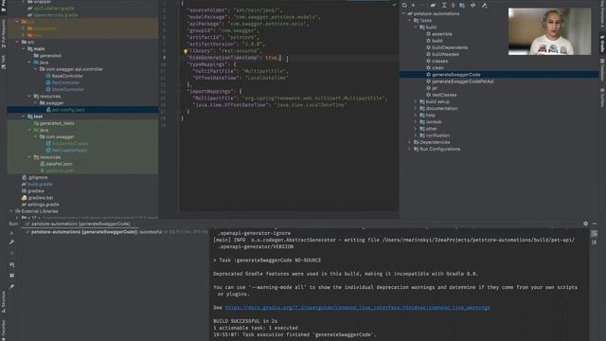Collapse com.swagger.api.controller package
The width and height of the screenshot is (606, 341).
click(36, 69)
